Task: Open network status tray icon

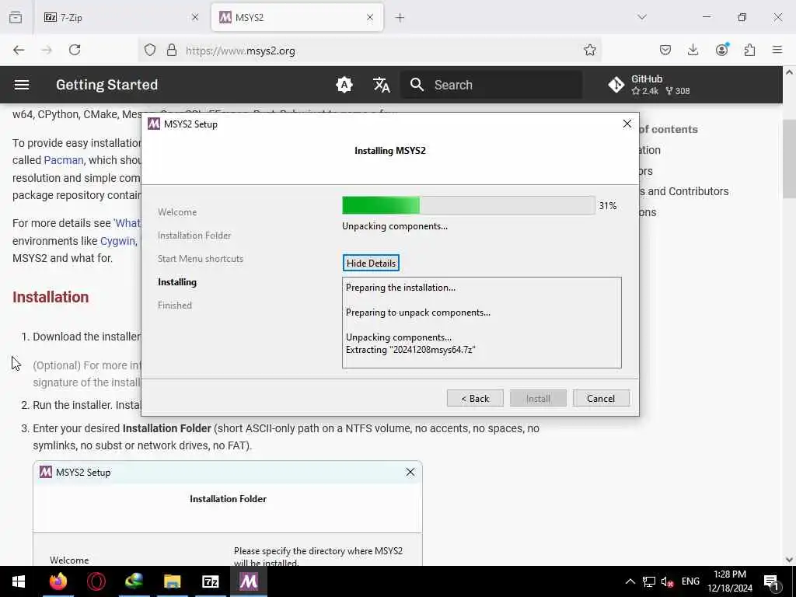Action: pyautogui.click(x=649, y=581)
